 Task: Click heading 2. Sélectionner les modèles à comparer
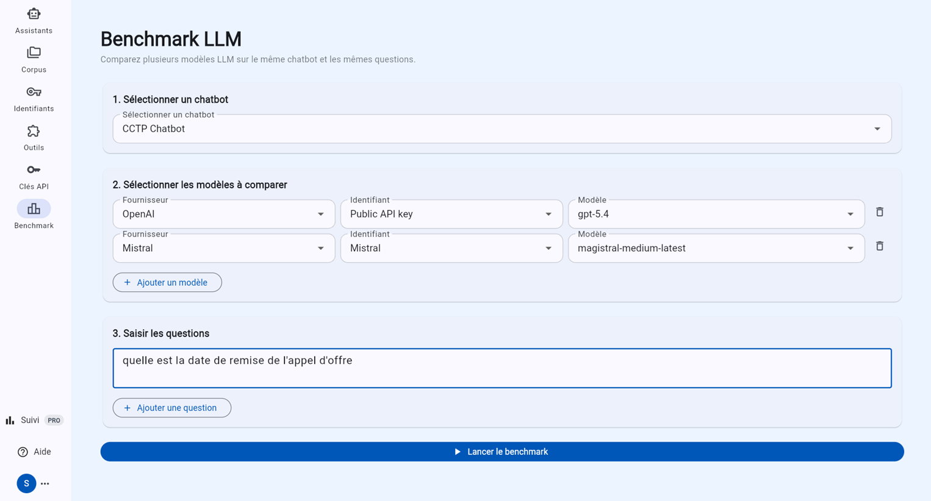coord(199,185)
